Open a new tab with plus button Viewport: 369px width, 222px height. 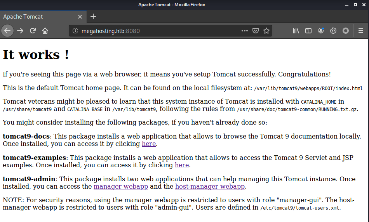click(93, 16)
